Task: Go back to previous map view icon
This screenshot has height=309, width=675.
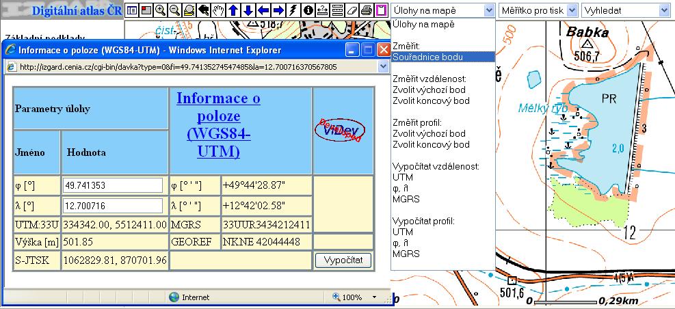Action: coord(204,10)
